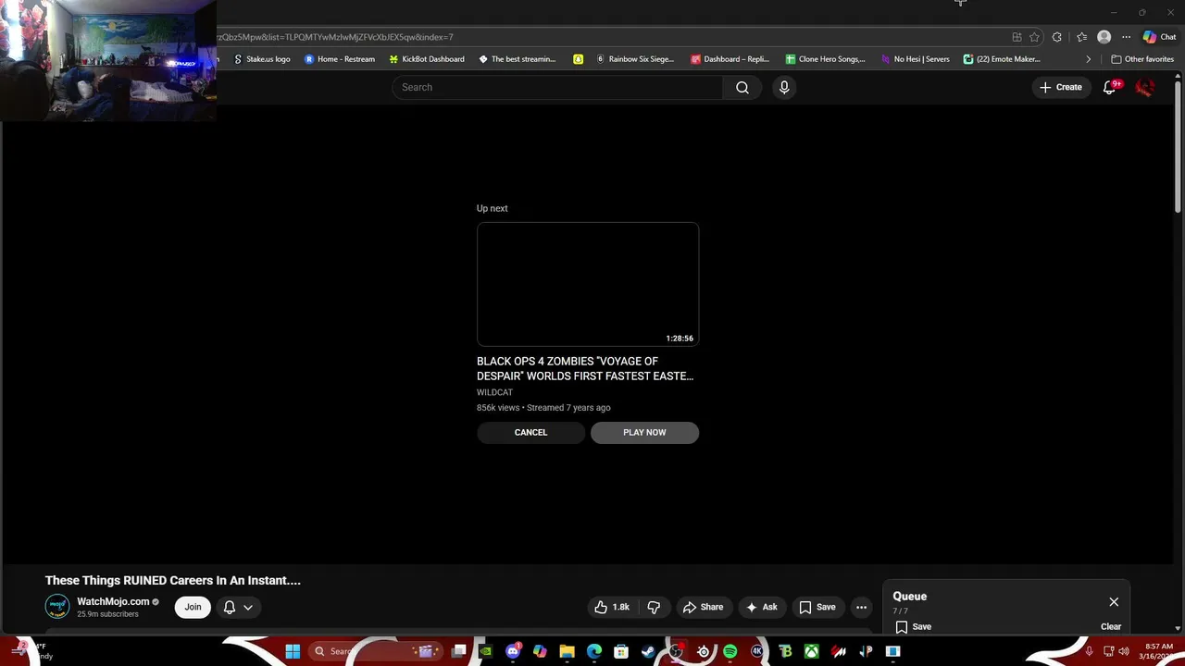1185x666 pixels.
Task: Open Stake.us logo bookmark
Action: [x=262, y=59]
